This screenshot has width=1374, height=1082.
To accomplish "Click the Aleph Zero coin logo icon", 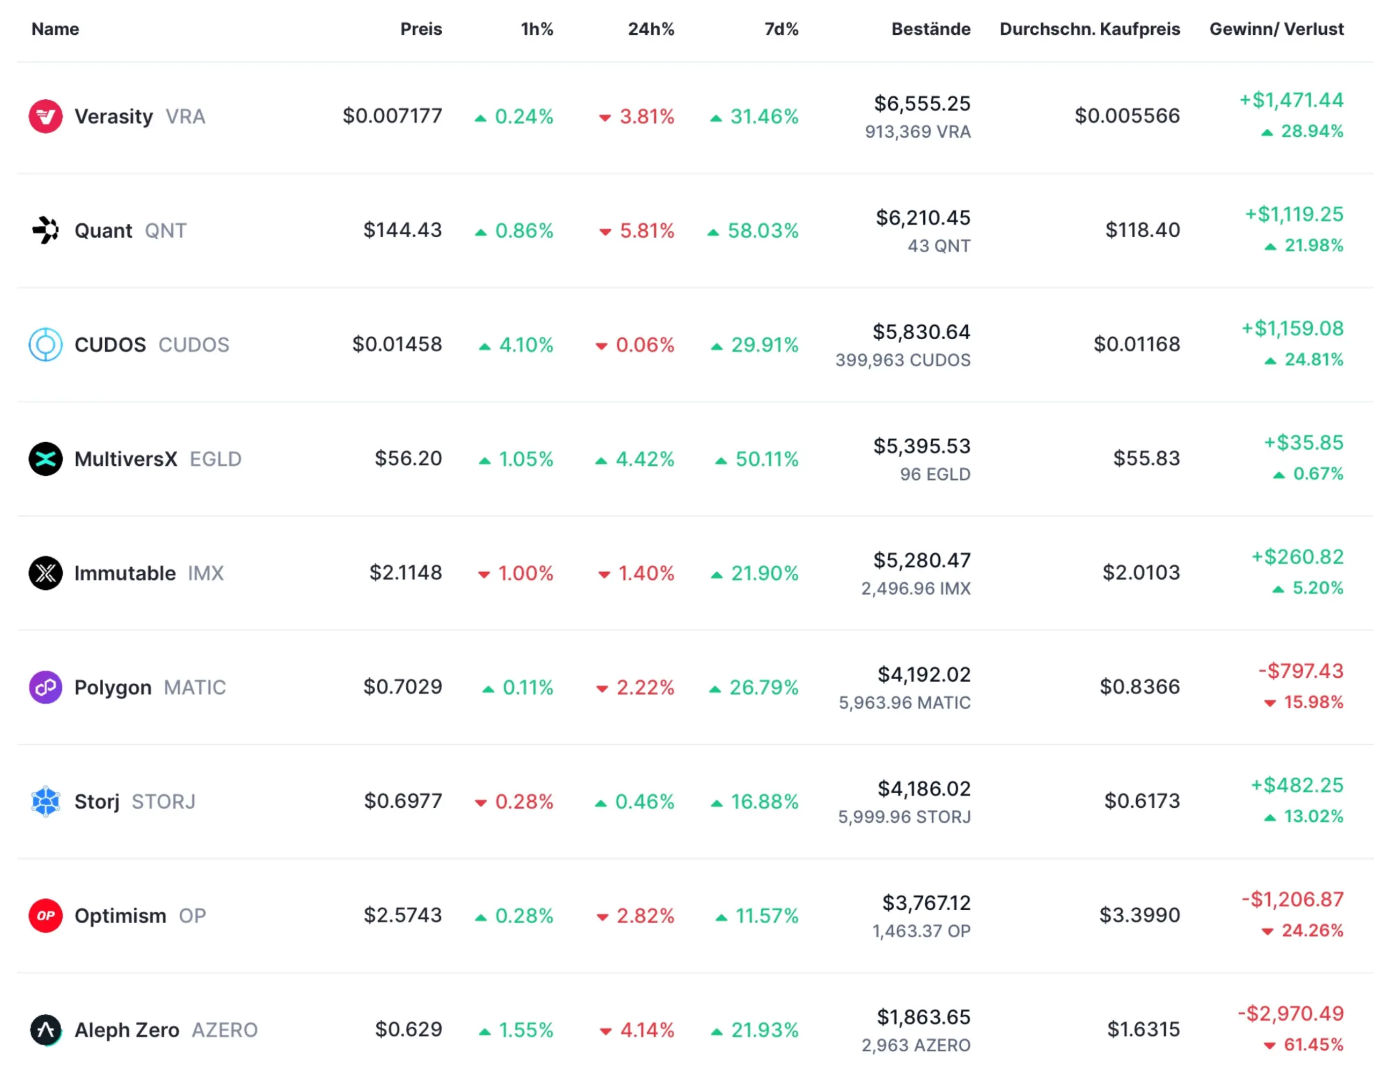I will point(46,1030).
